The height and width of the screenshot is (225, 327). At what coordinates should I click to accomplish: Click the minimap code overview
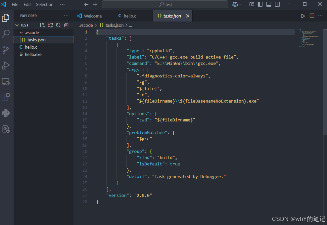pyautogui.click(x=308, y=38)
